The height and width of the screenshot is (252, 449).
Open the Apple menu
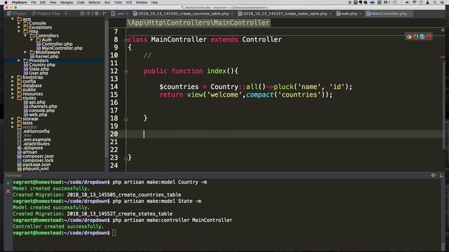pyautogui.click(x=6, y=2)
